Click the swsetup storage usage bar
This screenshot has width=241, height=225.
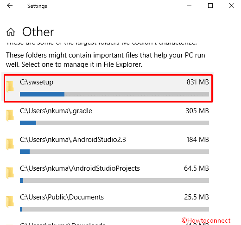pos(114,94)
